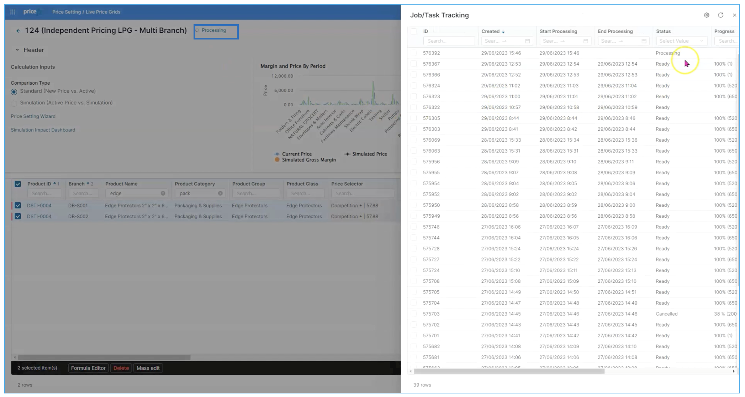Open the Price Setting Wizard link
The width and height of the screenshot is (745, 397).
tap(33, 116)
